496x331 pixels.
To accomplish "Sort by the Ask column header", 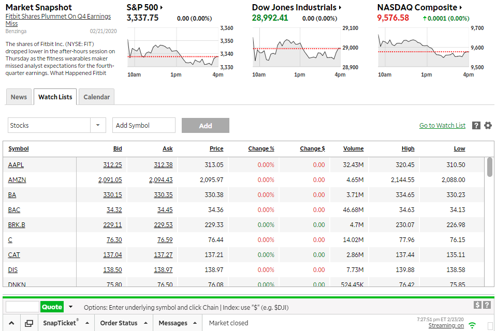I will point(168,148).
